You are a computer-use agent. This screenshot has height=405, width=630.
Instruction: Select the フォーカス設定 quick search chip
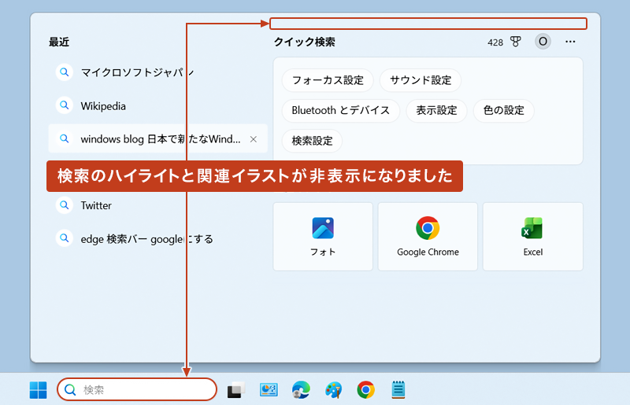(x=328, y=80)
